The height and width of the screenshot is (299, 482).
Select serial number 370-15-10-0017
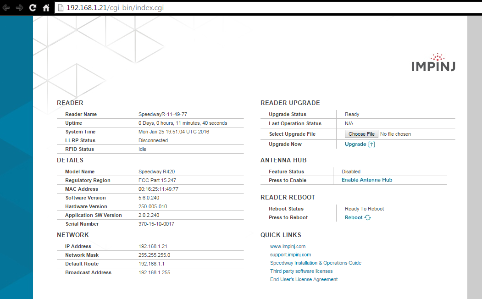point(156,224)
